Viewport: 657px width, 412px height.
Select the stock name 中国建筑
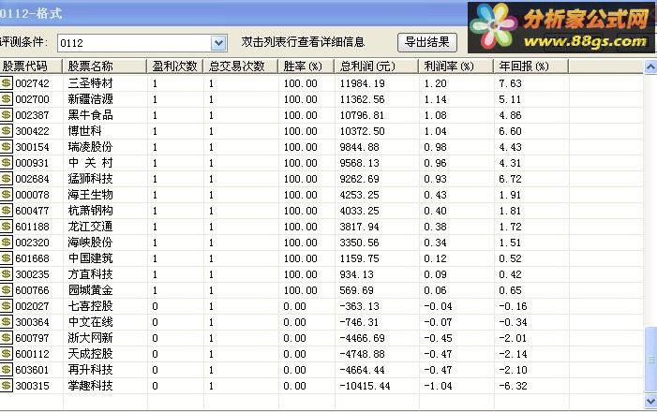coord(91,257)
